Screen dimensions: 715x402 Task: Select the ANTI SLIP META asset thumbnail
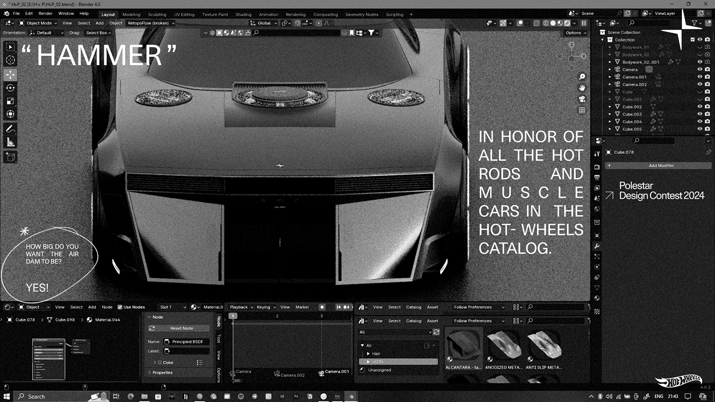click(543, 349)
